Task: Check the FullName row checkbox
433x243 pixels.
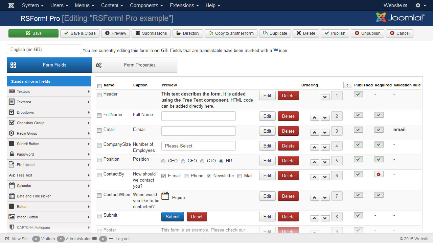Action: click(99, 116)
